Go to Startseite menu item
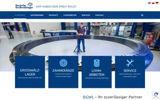Viewport: 160px width, 100px height. 20,15
